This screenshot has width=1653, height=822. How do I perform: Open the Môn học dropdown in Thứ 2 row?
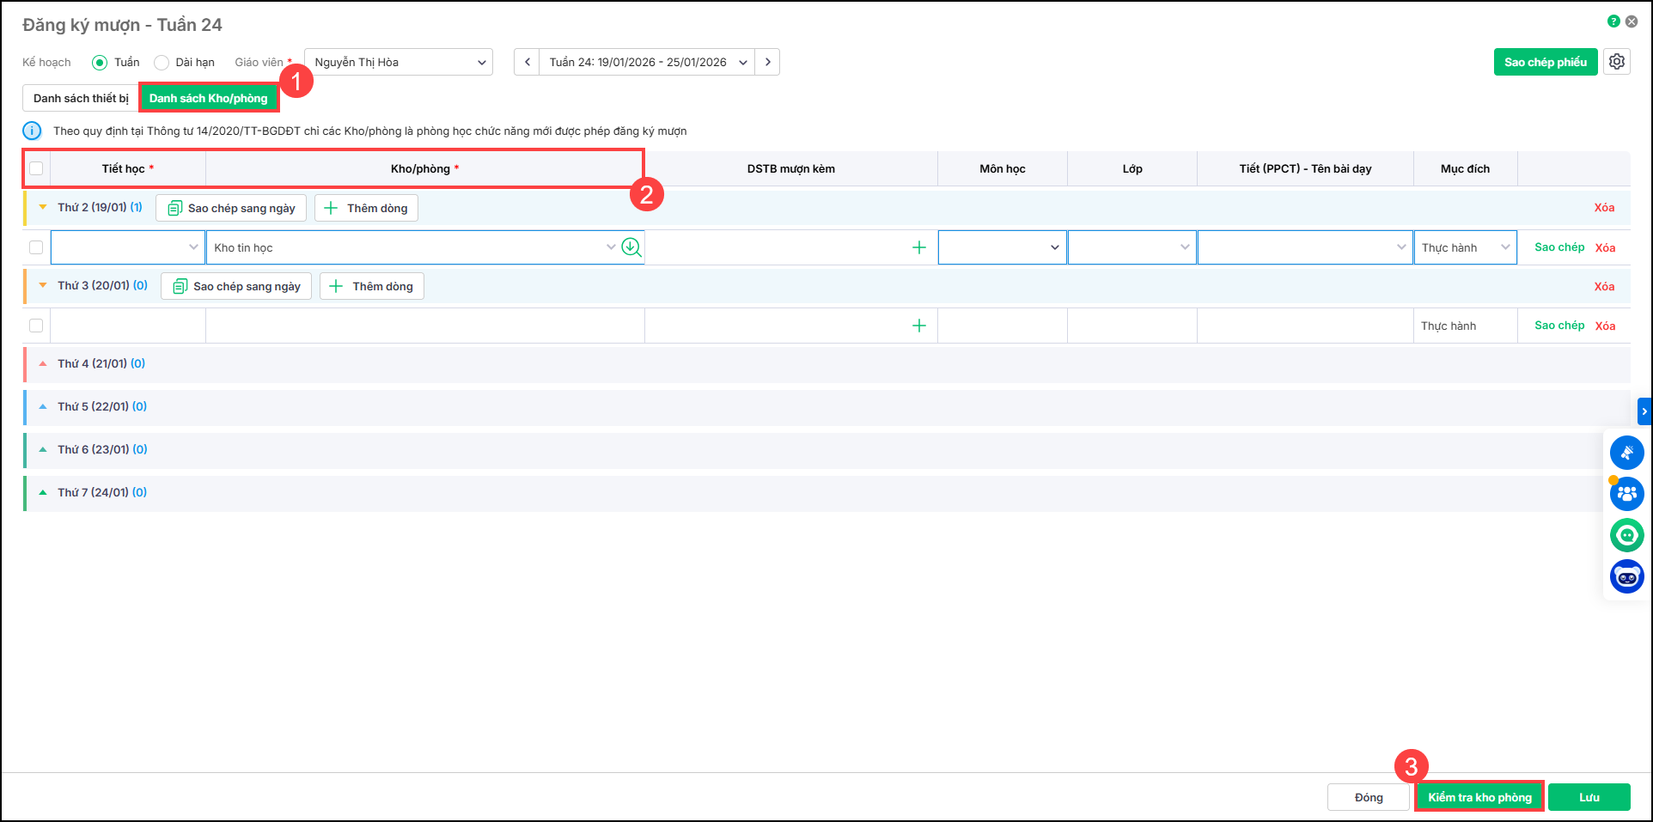(x=1002, y=247)
